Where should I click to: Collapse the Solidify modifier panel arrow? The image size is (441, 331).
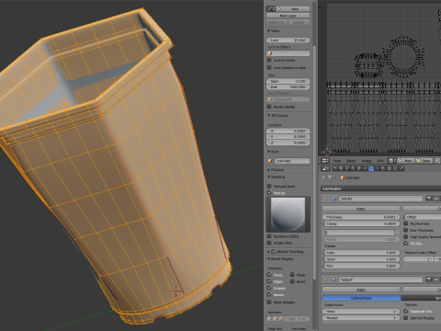pos(325,199)
